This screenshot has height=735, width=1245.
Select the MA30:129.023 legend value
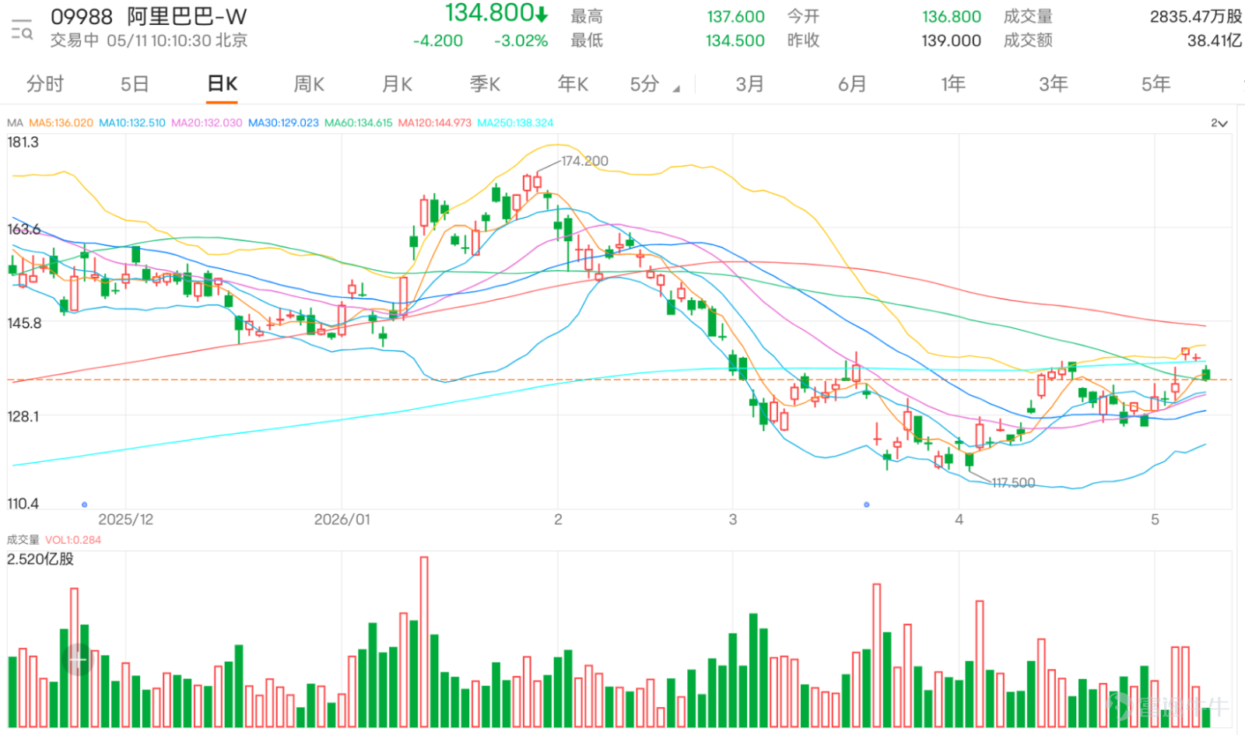[283, 123]
